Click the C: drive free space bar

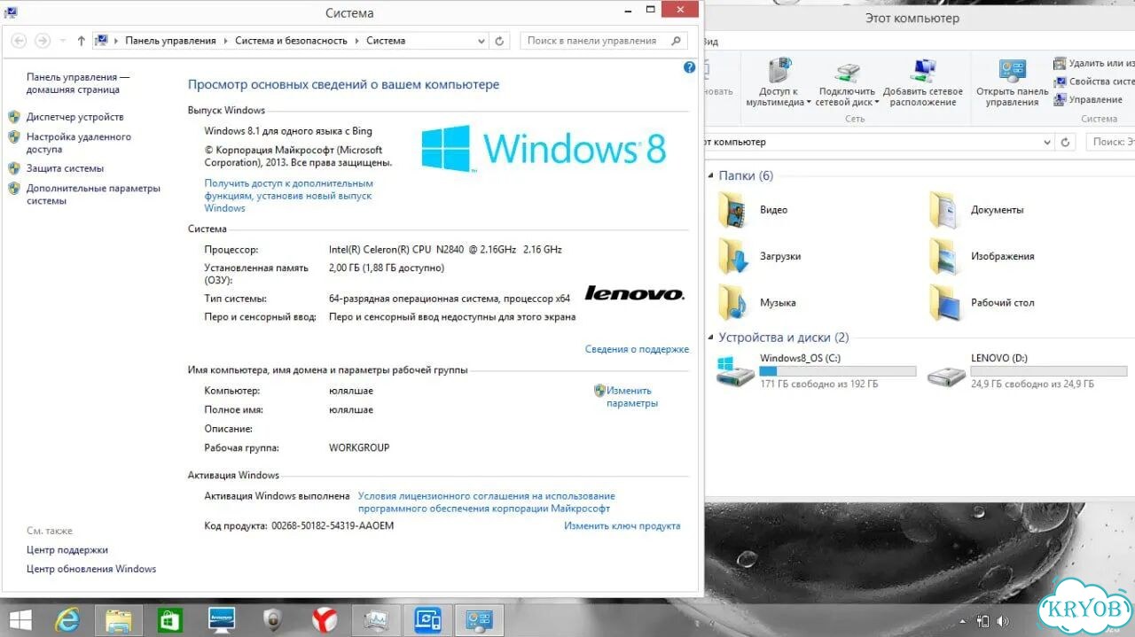point(838,371)
